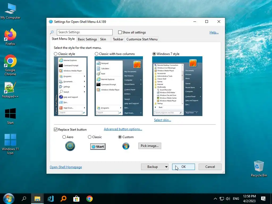Maximize the Open-Shell settings window
272x204 pixels.
coord(207,22)
